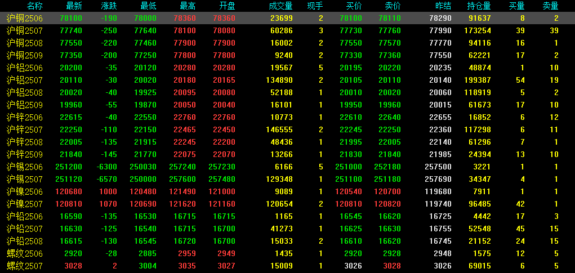
Task: Click latest price 22005 of 沪锌2508
Action: (x=70, y=142)
